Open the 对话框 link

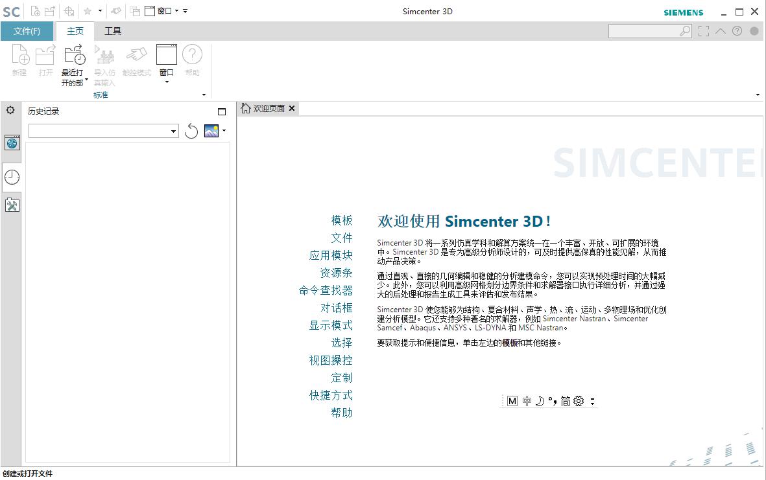[x=336, y=308]
